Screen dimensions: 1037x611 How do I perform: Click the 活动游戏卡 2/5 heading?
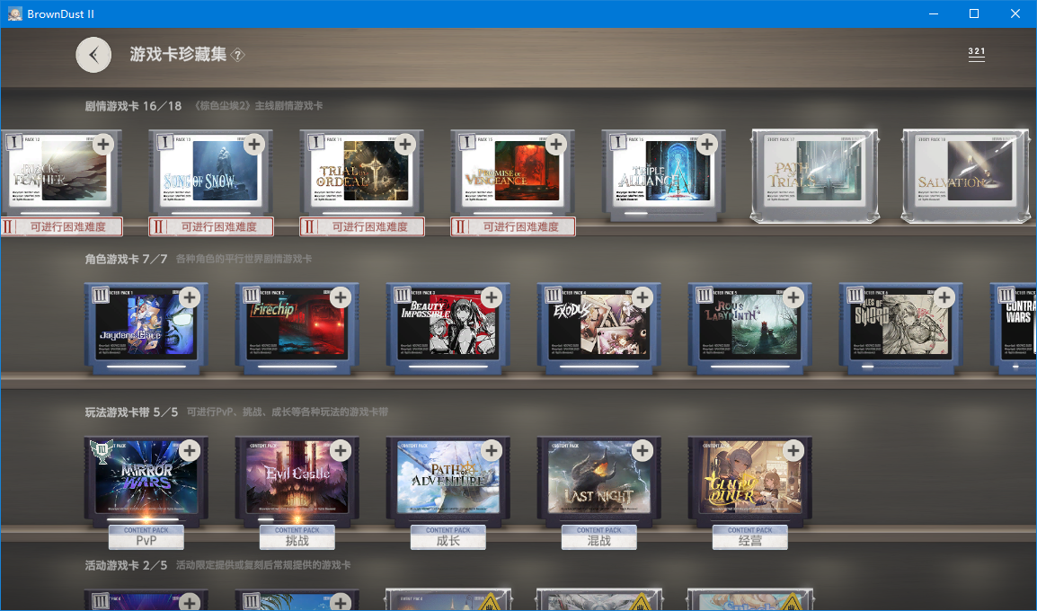tap(126, 565)
